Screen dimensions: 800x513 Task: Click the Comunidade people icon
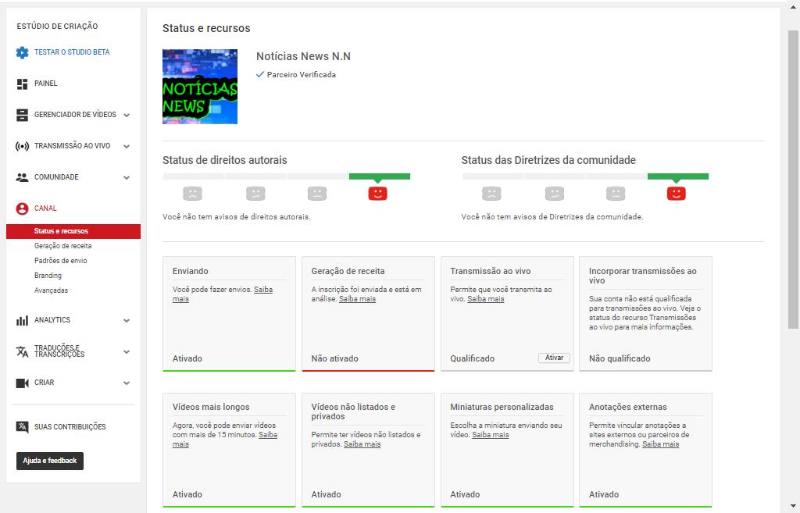coord(22,177)
